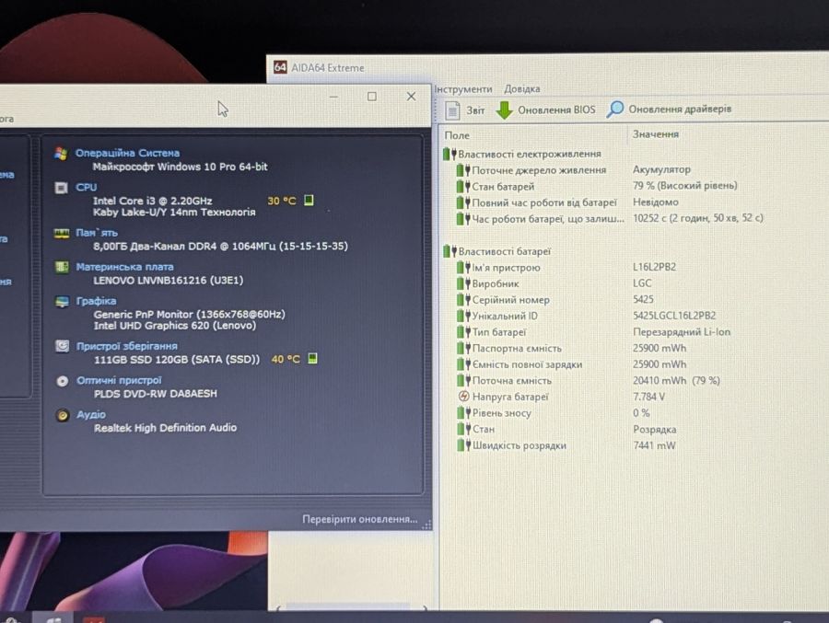Click the optical disc icon
Viewport: 829px width, 623px height.
(63, 381)
